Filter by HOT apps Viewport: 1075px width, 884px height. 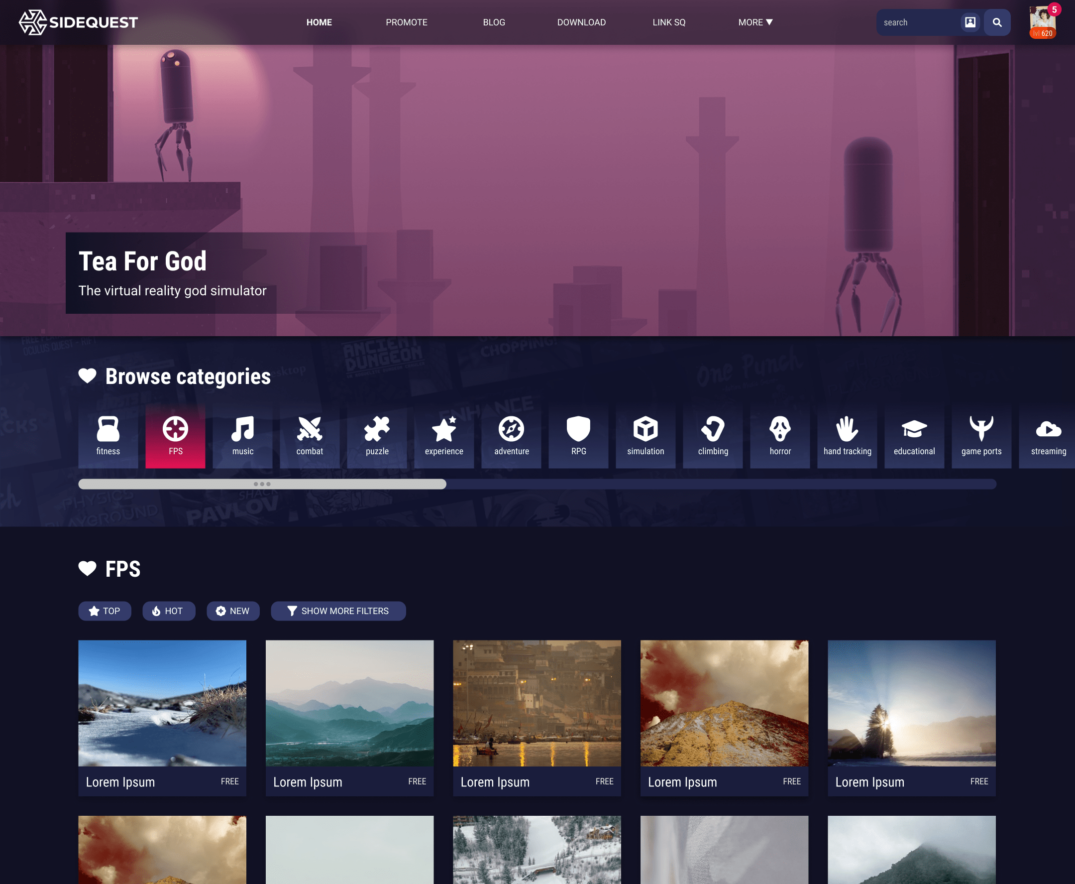169,611
